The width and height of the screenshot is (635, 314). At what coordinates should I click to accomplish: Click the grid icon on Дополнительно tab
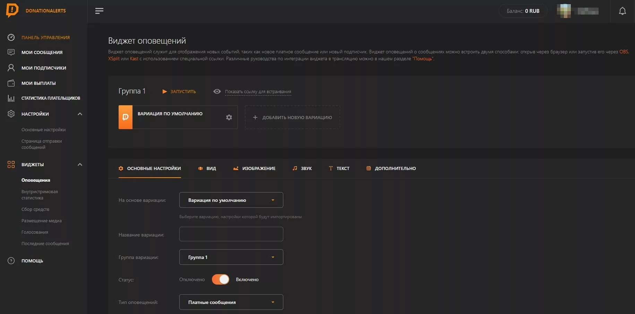(369, 168)
